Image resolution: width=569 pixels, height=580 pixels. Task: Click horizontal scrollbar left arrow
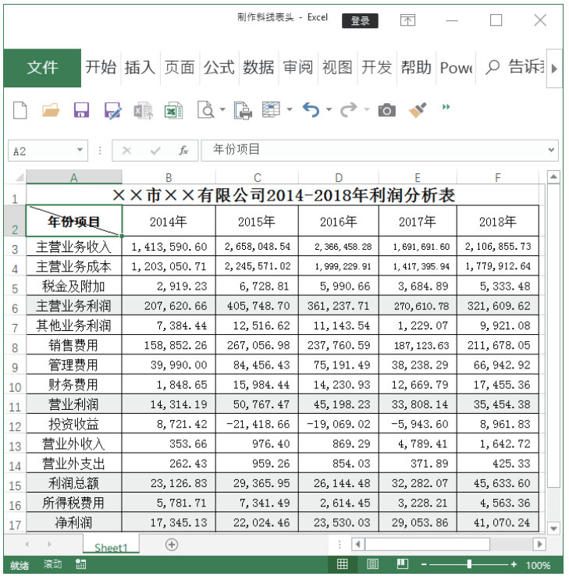357,544
